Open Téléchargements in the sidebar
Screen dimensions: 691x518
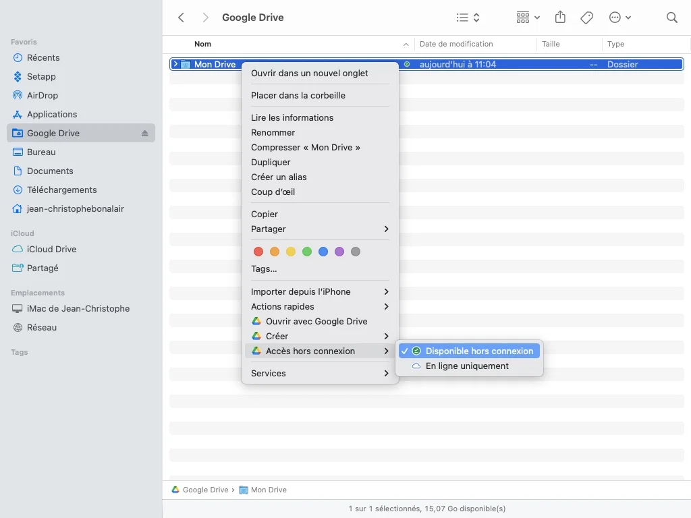81,190
